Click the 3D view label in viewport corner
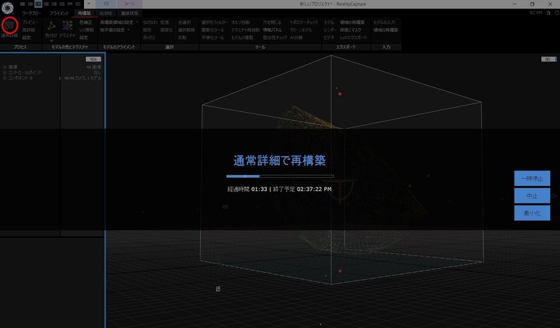This screenshot has width=560, height=328. (548, 59)
